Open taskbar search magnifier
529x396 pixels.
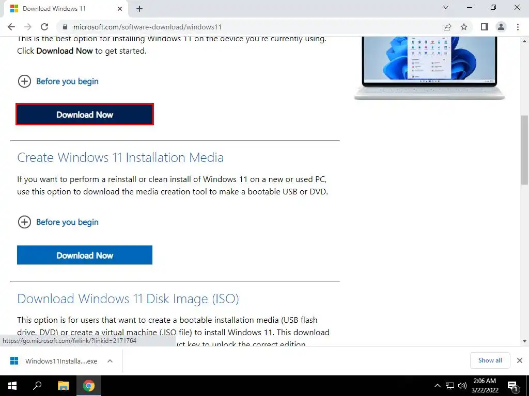click(37, 386)
